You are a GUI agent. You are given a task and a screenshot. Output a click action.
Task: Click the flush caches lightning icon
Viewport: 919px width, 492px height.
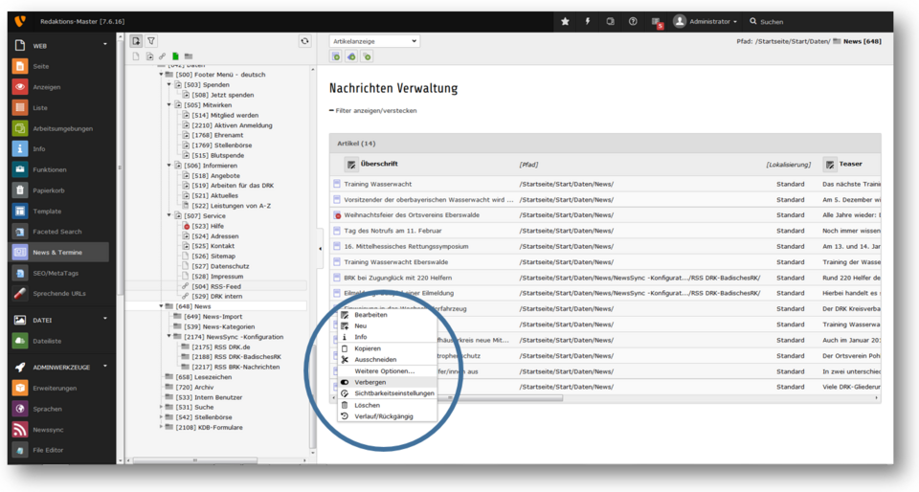point(588,21)
